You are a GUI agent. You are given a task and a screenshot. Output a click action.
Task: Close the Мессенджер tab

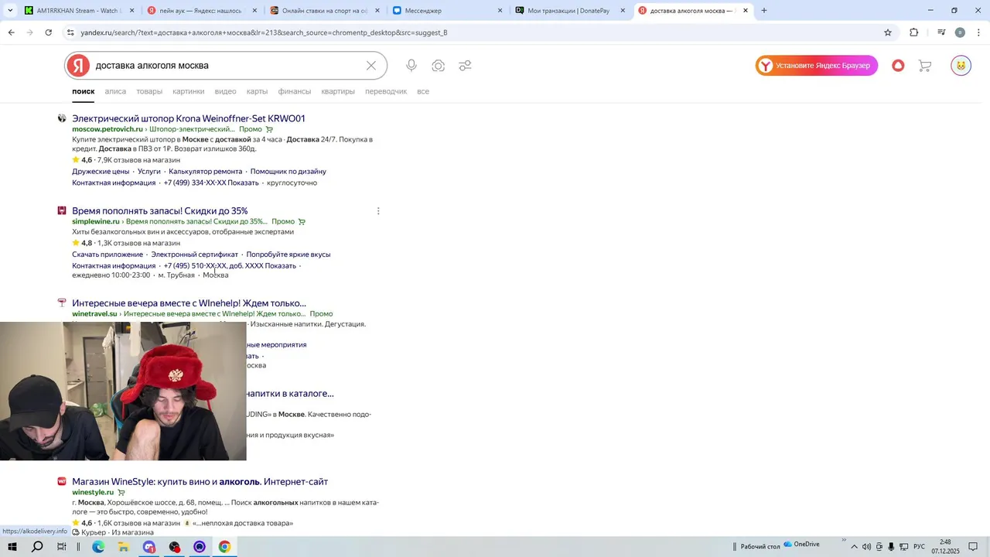[x=500, y=11]
